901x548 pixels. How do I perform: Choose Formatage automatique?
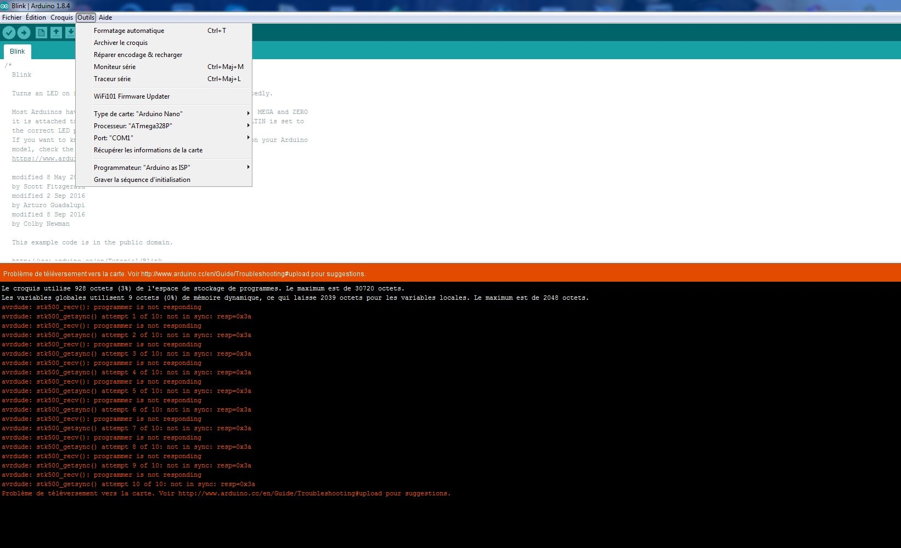[x=164, y=31]
